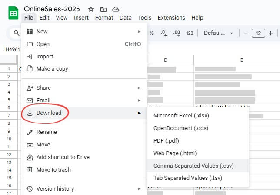Expand the New submenu
The width and height of the screenshot is (280, 195).
point(84,32)
